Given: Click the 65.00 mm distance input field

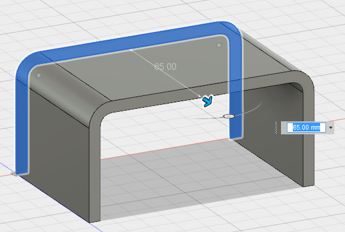Looking at the screenshot, I should click(306, 128).
